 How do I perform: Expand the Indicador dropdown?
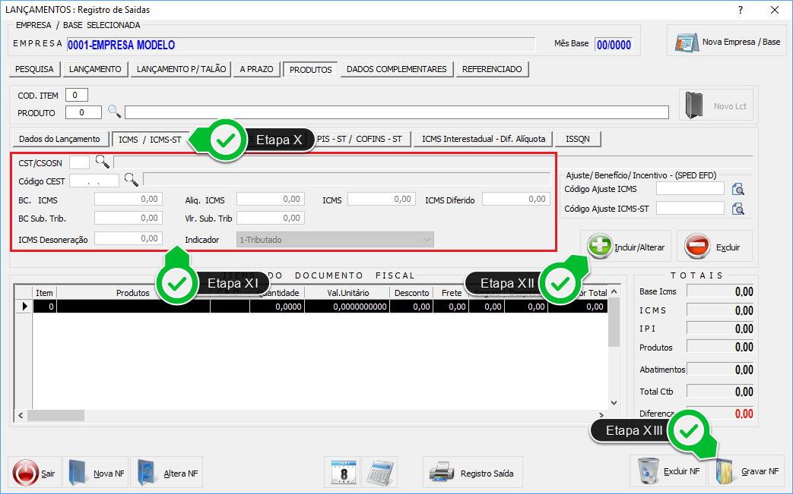click(x=427, y=240)
